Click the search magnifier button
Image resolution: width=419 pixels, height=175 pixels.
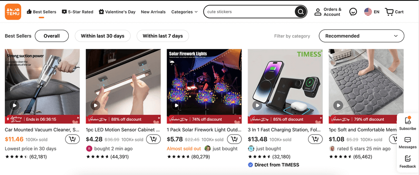pyautogui.click(x=301, y=12)
